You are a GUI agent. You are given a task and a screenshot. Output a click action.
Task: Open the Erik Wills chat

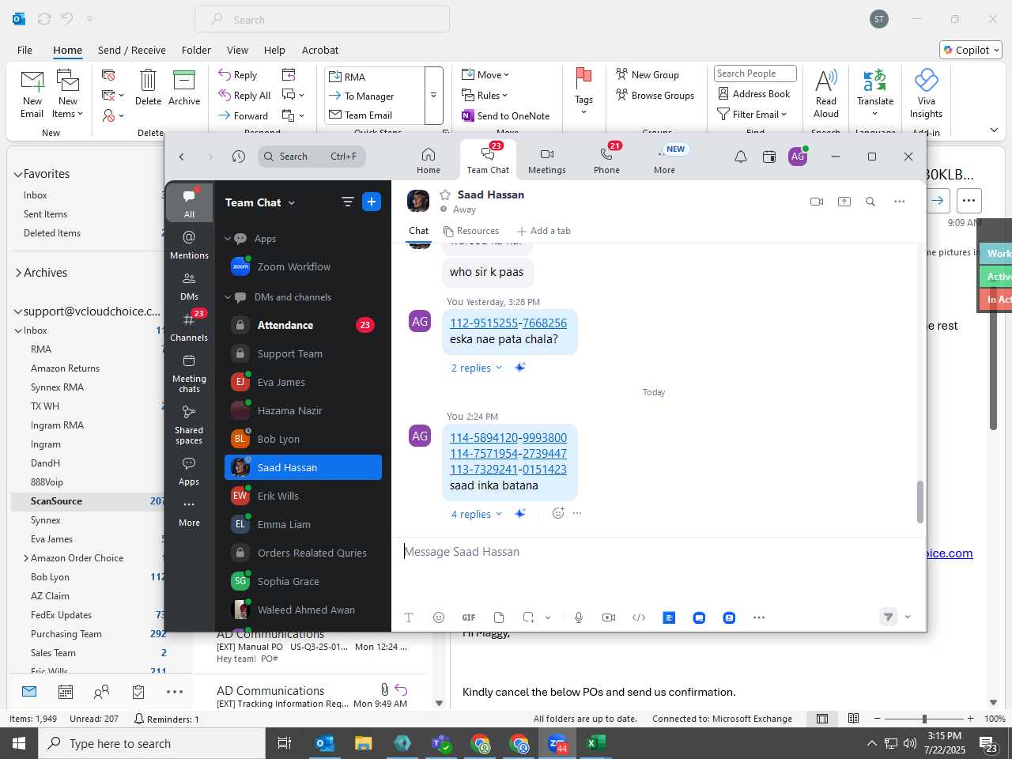303,496
